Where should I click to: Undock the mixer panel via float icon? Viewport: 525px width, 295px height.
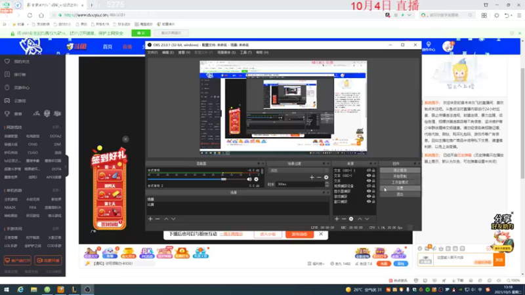[x=259, y=163]
